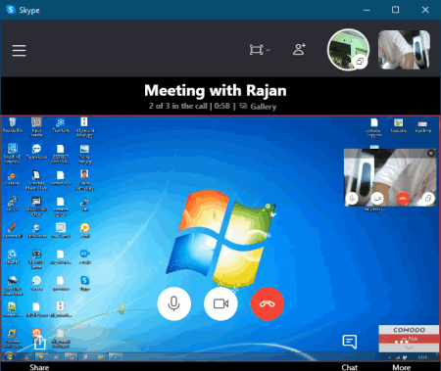Viewport: 441px width, 371px height.
Task: Select the OpenShot Video Editor desktop icon
Action: 13,286
